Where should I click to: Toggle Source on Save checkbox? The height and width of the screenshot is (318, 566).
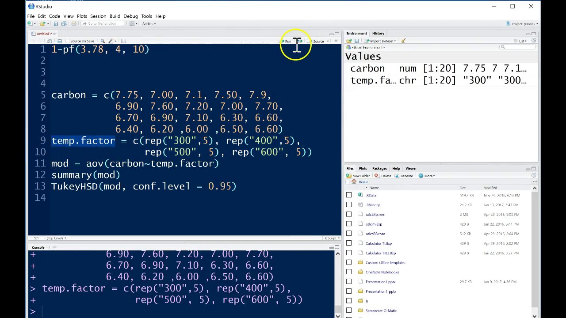coord(68,41)
